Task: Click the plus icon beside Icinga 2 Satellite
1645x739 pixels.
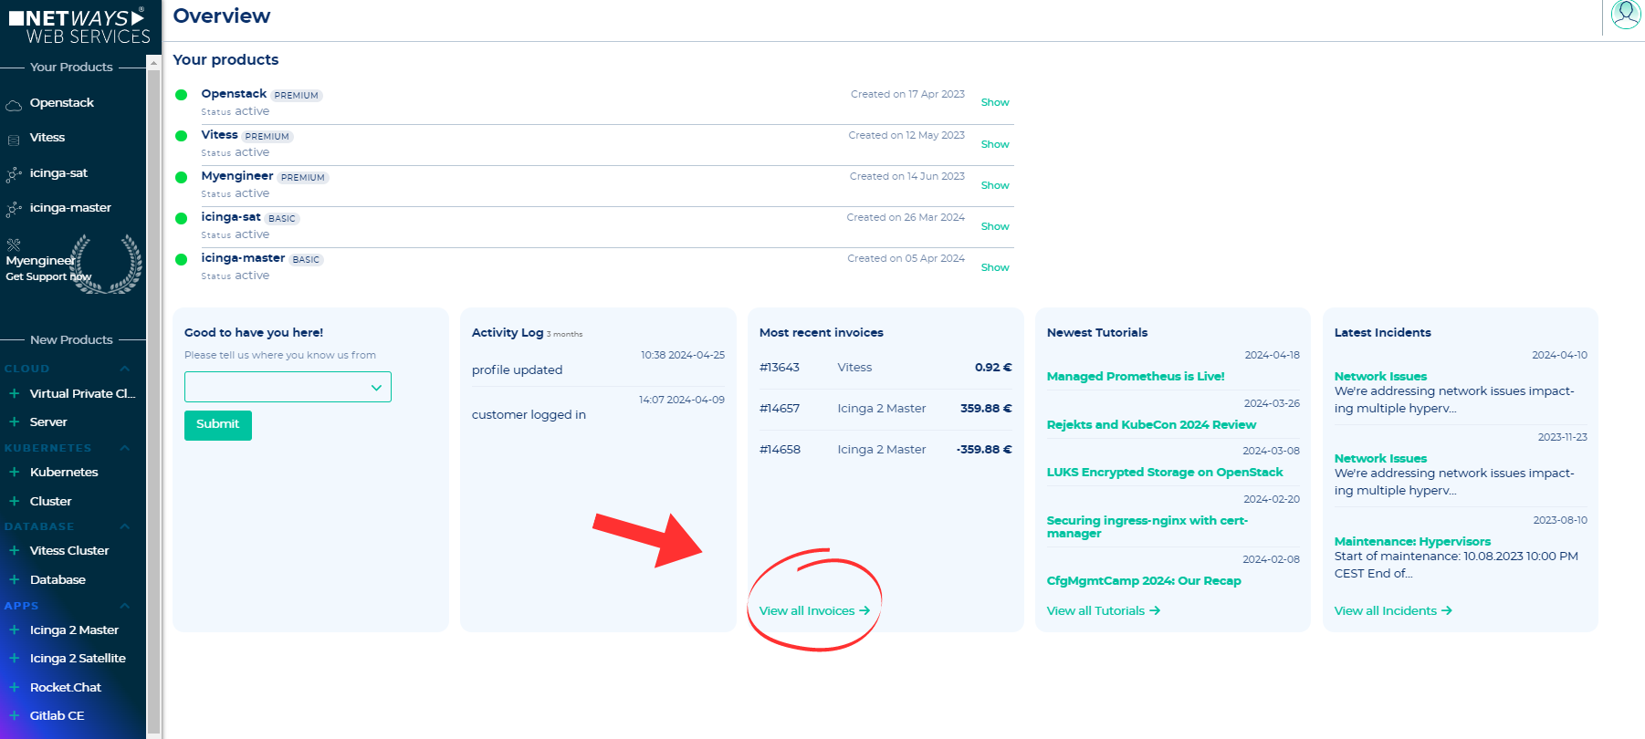Action: pyautogui.click(x=15, y=658)
